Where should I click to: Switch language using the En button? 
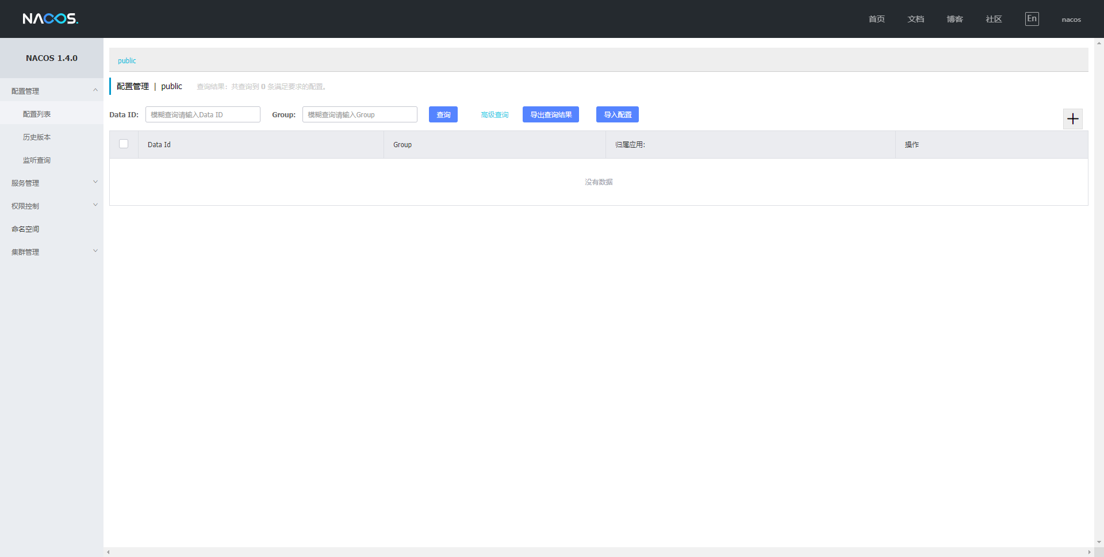pyautogui.click(x=1032, y=18)
